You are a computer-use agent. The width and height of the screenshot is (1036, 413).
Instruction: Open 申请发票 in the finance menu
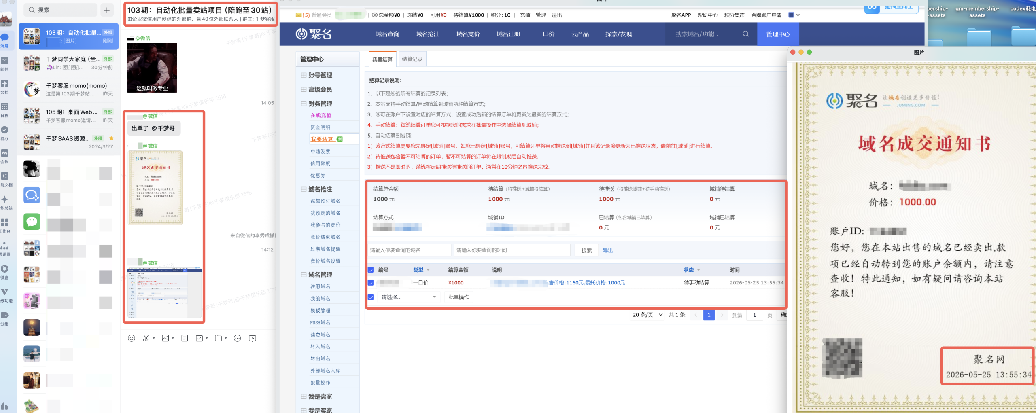tap(320, 151)
